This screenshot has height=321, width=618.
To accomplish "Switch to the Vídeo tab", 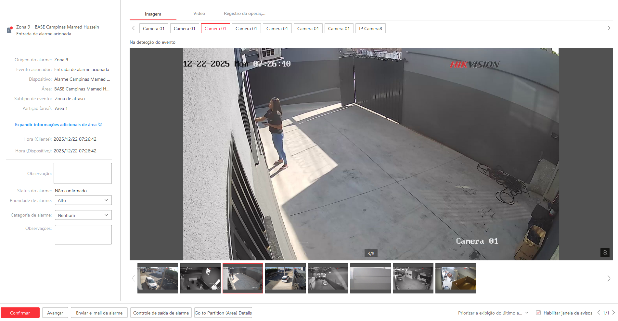I will [199, 14].
